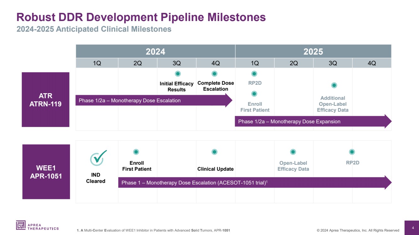The image size is (419, 235).
Task: Click the ATR RP2D milestone dot
Action: (x=254, y=74)
